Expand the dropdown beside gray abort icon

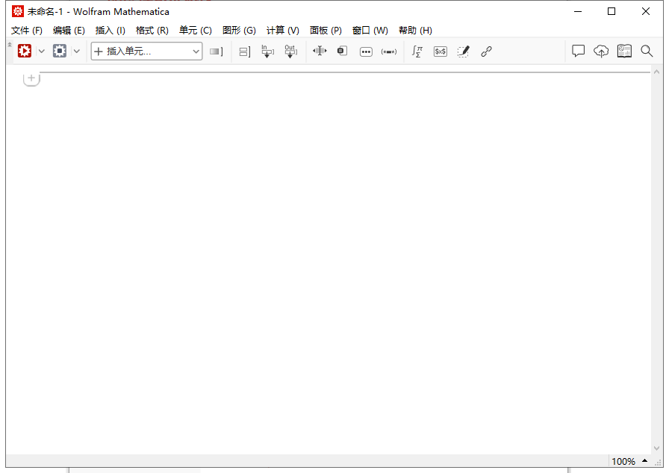[x=76, y=51]
